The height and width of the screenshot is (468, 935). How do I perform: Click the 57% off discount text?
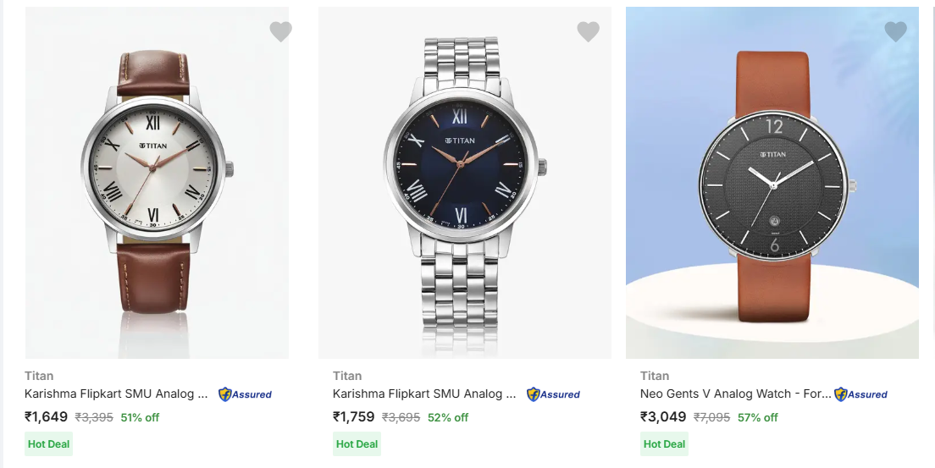pyautogui.click(x=757, y=417)
